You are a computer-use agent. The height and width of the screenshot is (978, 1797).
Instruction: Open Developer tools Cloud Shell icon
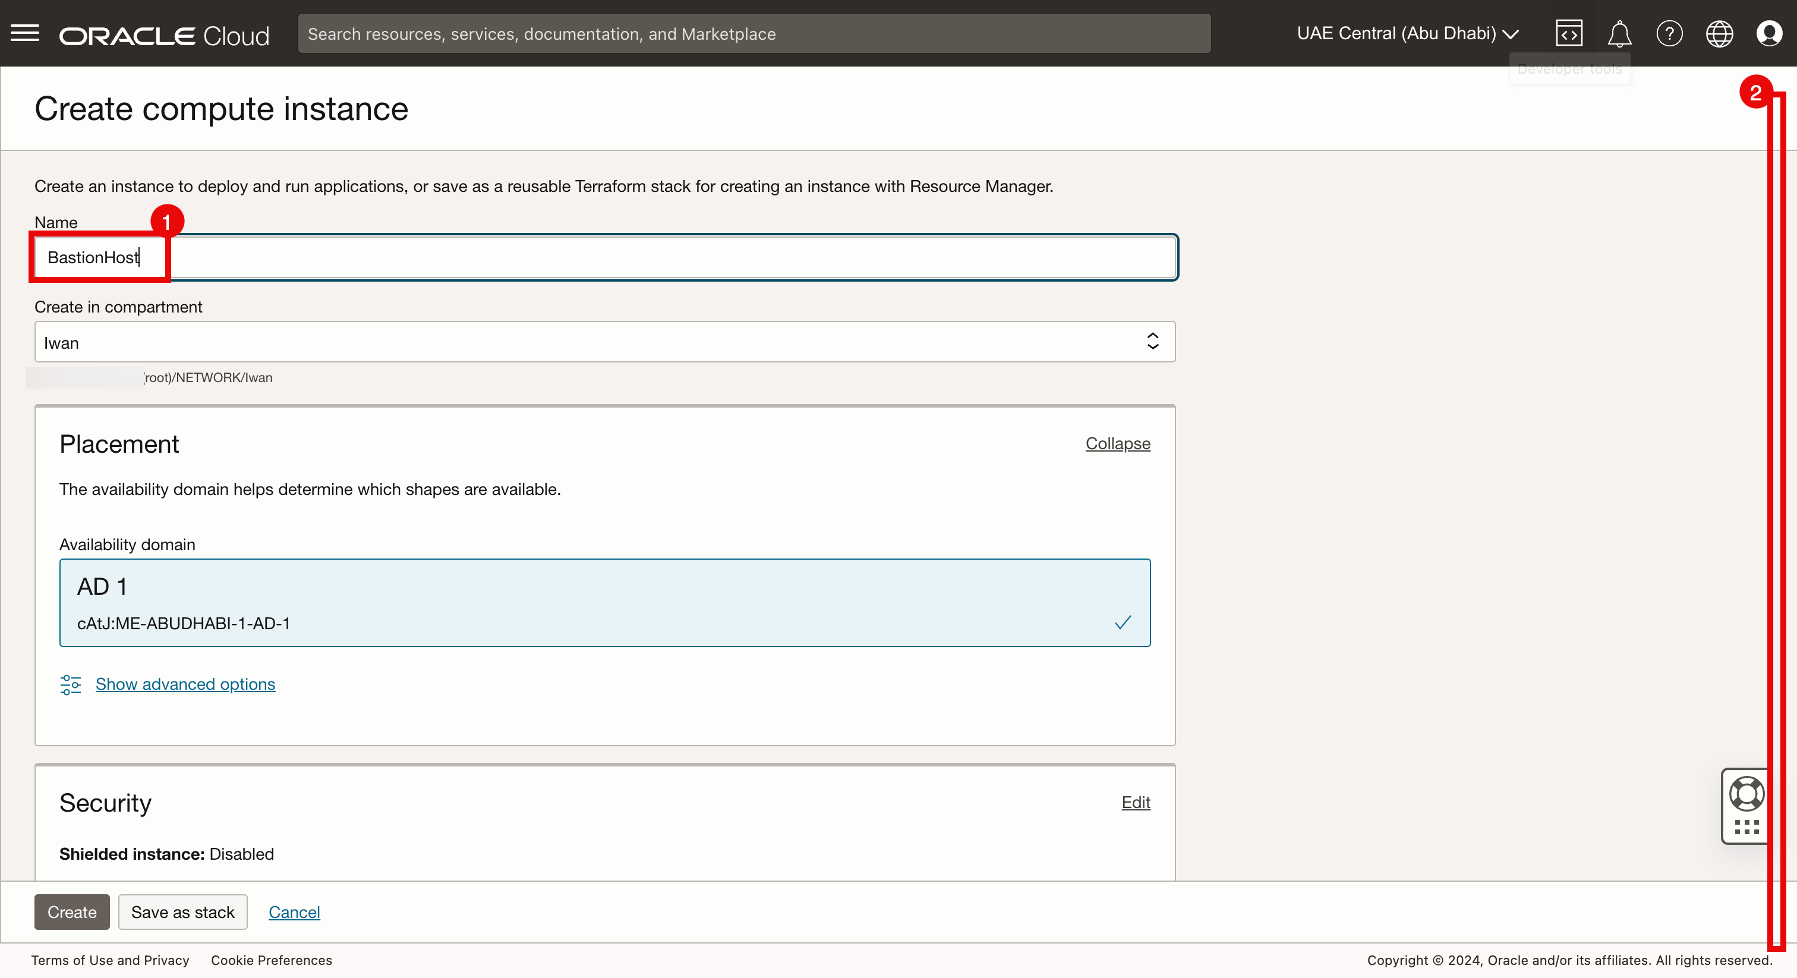pyautogui.click(x=1569, y=33)
